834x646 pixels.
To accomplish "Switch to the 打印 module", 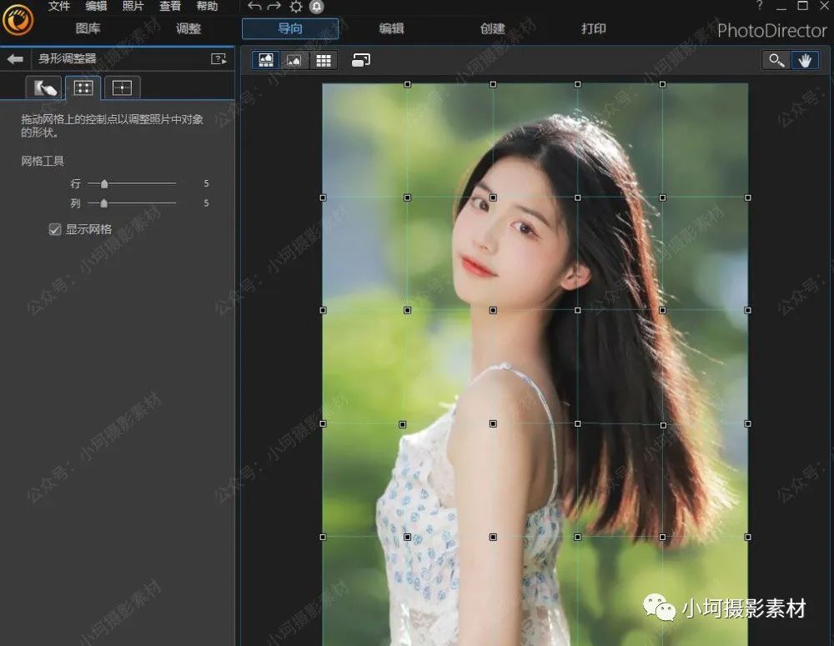I will (x=593, y=28).
